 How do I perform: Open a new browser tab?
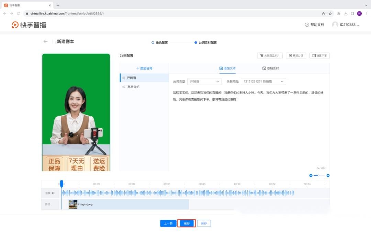coord(58,5)
